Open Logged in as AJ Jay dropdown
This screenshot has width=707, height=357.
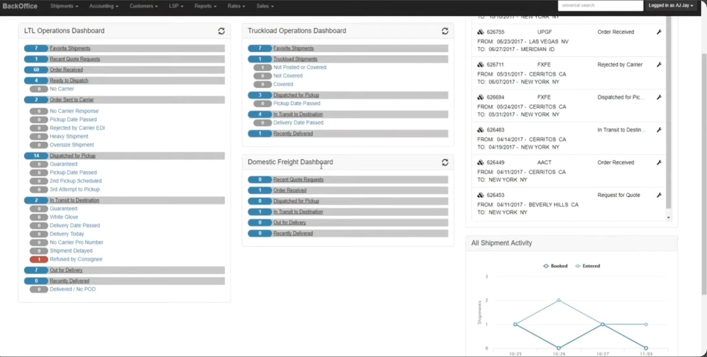[671, 5]
